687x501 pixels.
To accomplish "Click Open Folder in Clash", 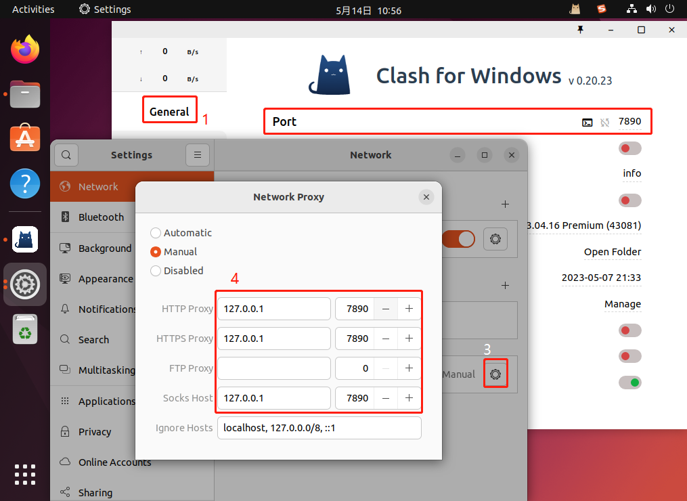I will click(613, 252).
